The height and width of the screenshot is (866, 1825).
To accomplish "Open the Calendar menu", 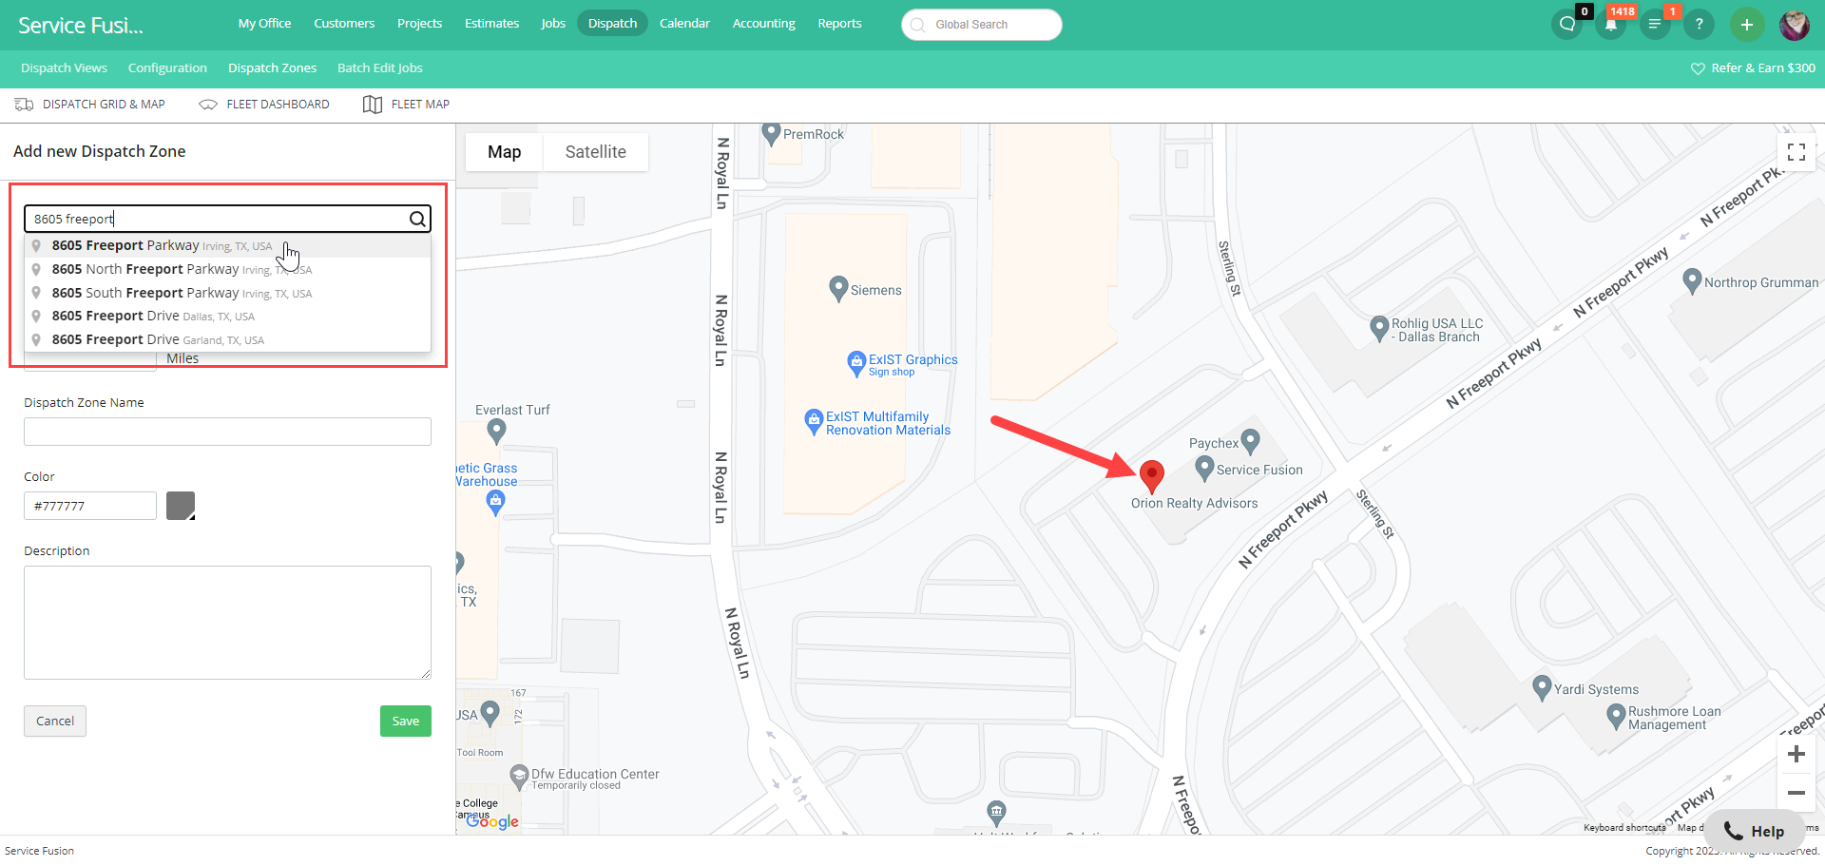I will 684,23.
